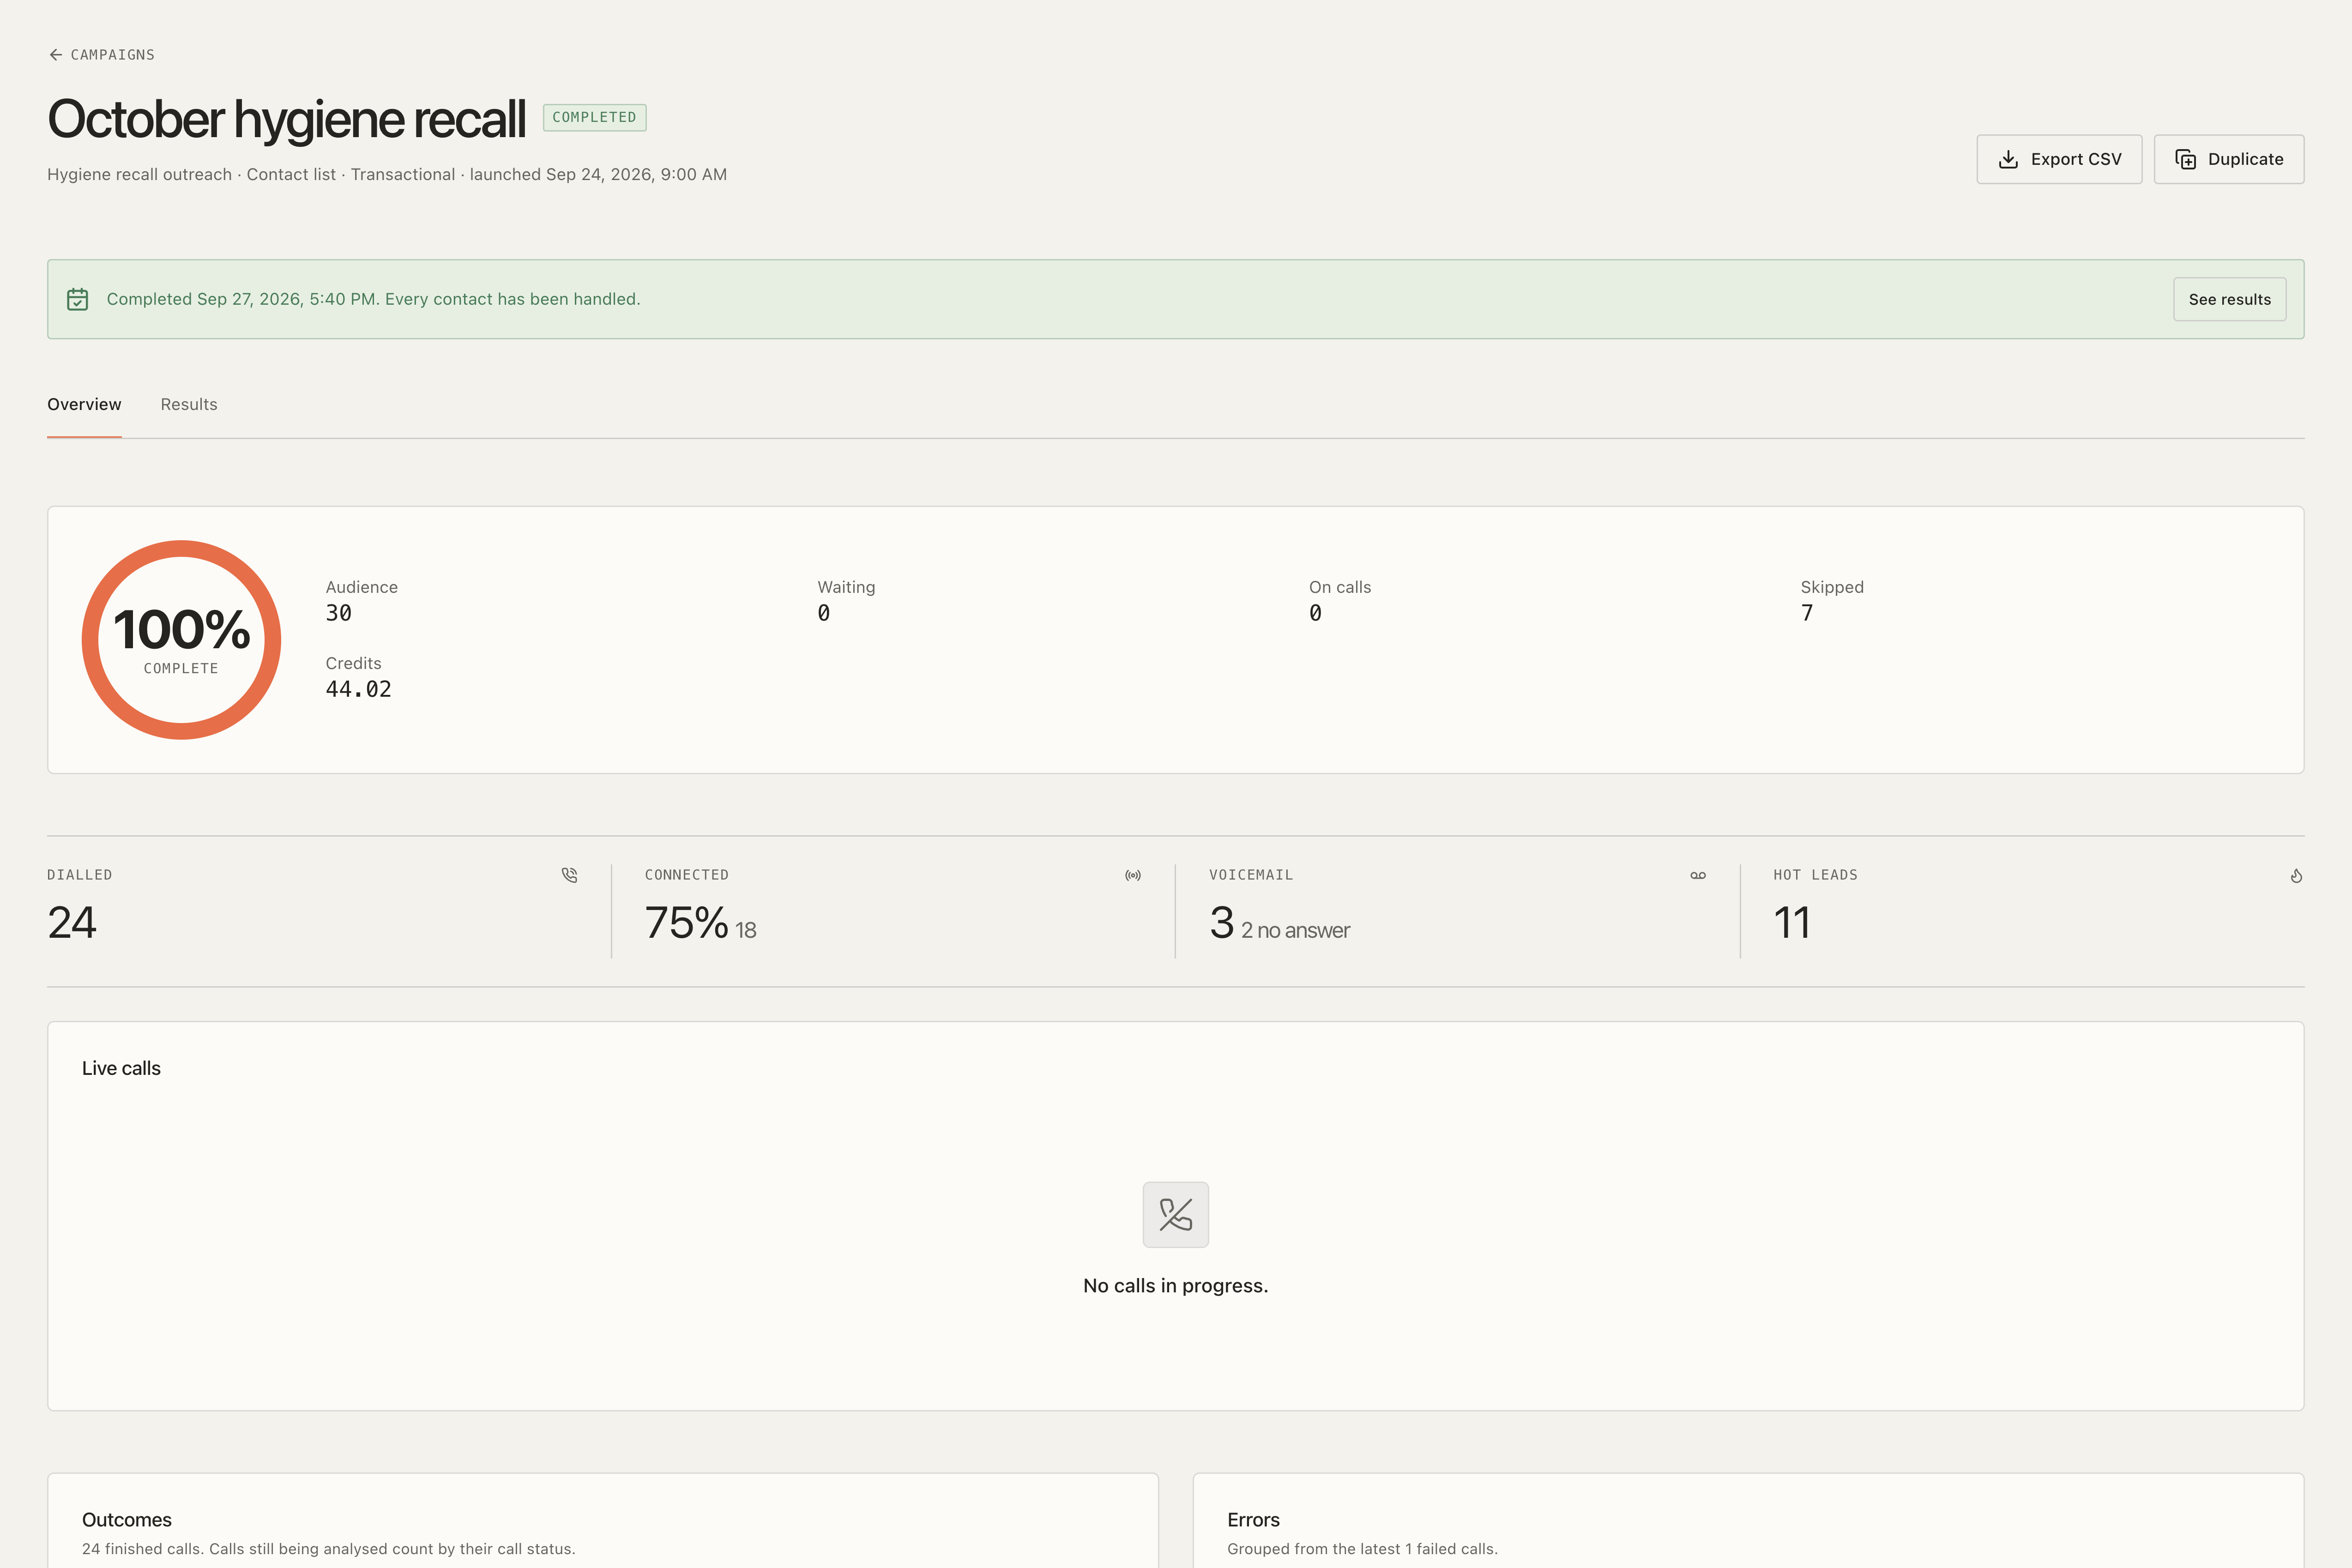Click the calendar check icon in the banner
The image size is (2352, 1568).
coord(77,299)
